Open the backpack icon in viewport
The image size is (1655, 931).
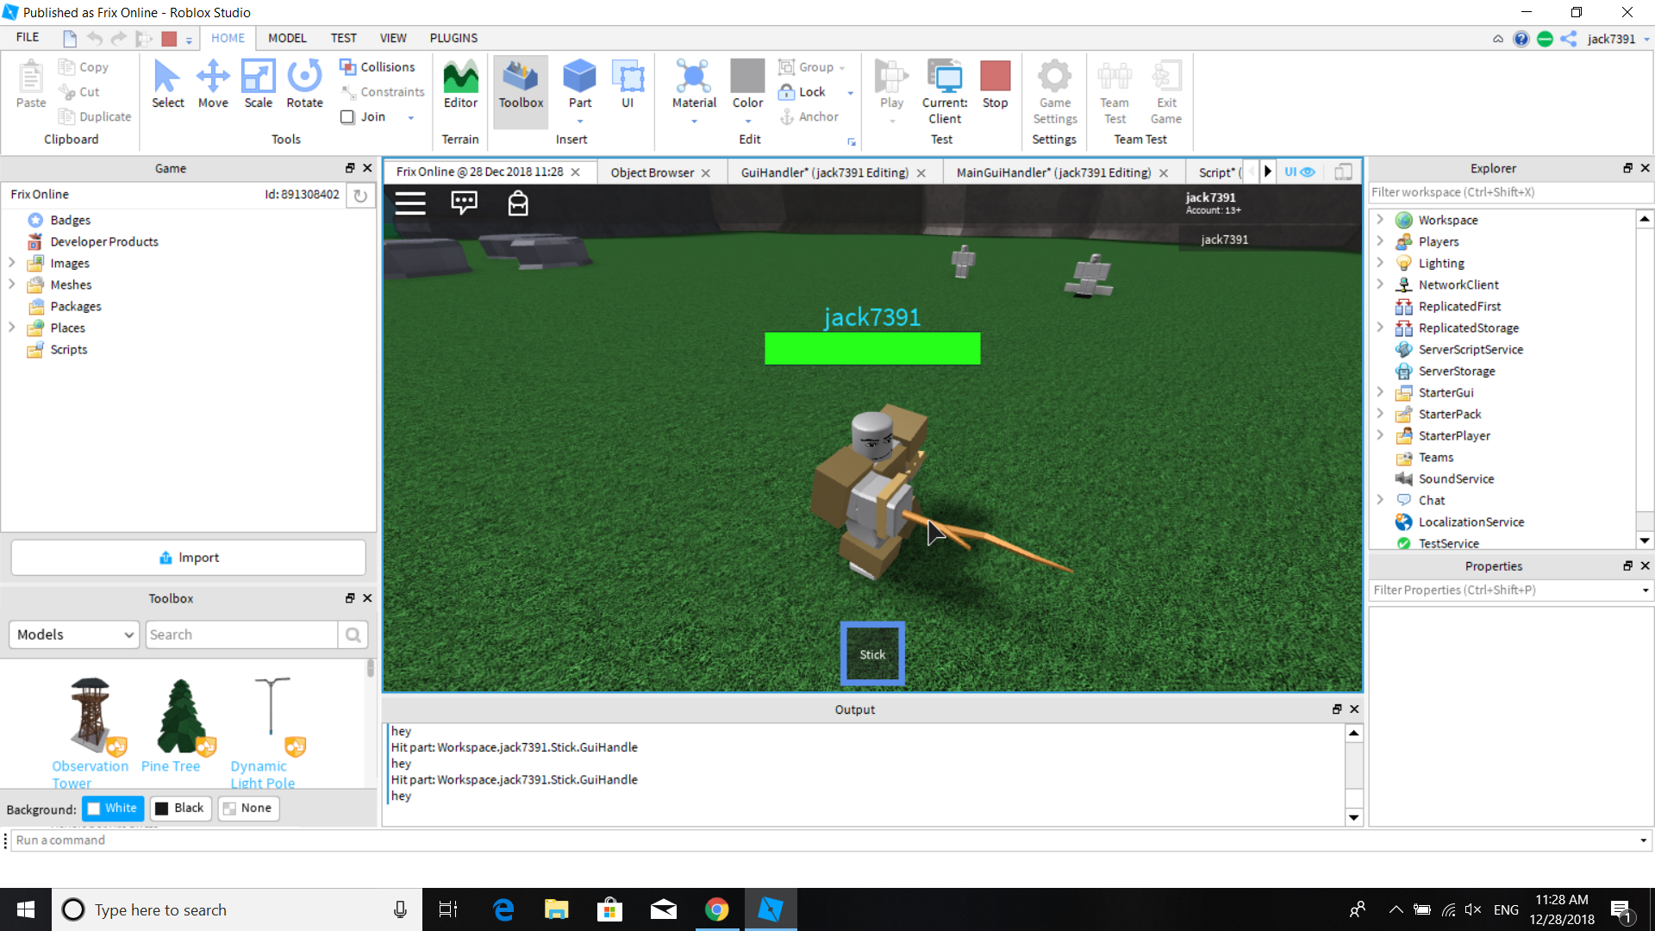coord(518,203)
